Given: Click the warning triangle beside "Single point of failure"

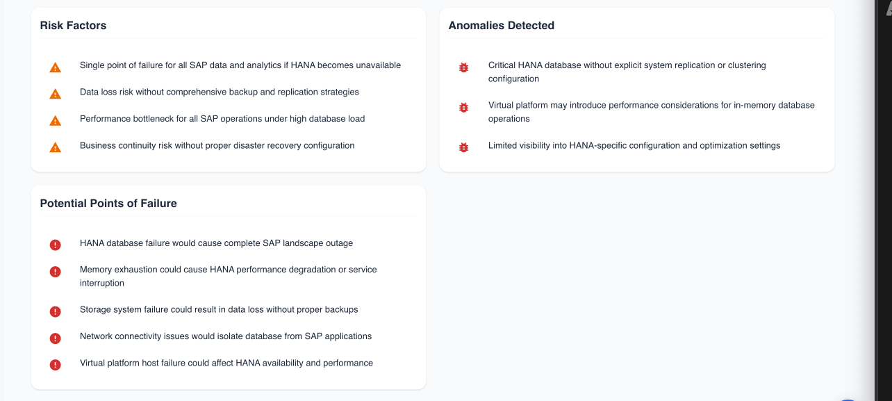Looking at the screenshot, I should click(x=55, y=67).
